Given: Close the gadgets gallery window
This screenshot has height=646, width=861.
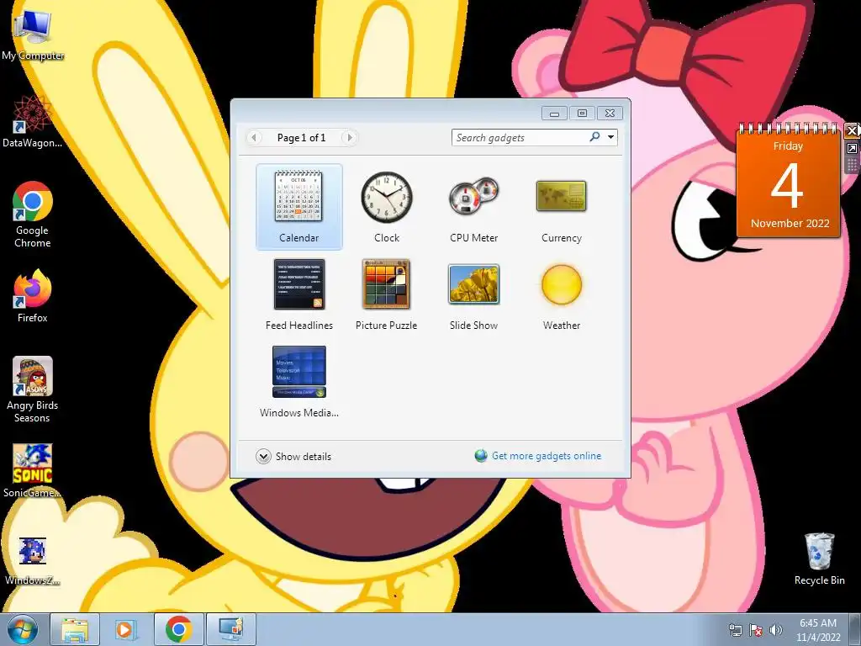Looking at the screenshot, I should click(610, 114).
